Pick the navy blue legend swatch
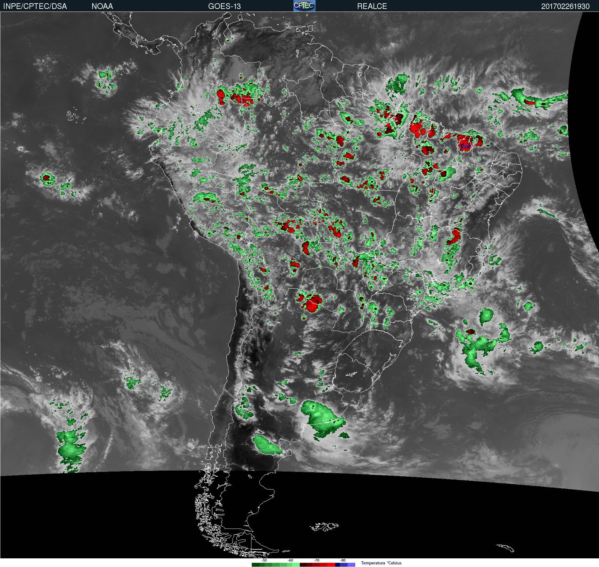This screenshot has height=567, width=599. point(337,564)
